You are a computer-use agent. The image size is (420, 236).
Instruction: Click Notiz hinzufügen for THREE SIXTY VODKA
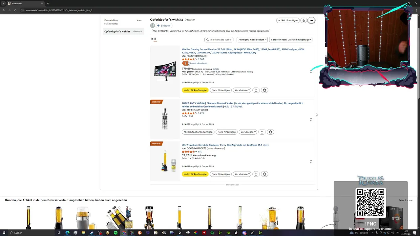coord(226,132)
